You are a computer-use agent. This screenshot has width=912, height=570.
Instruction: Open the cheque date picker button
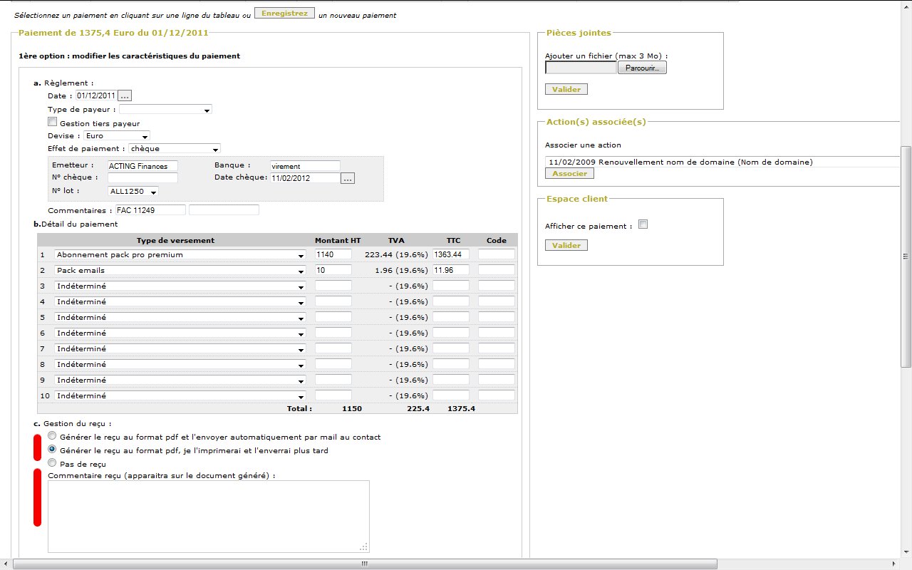348,178
